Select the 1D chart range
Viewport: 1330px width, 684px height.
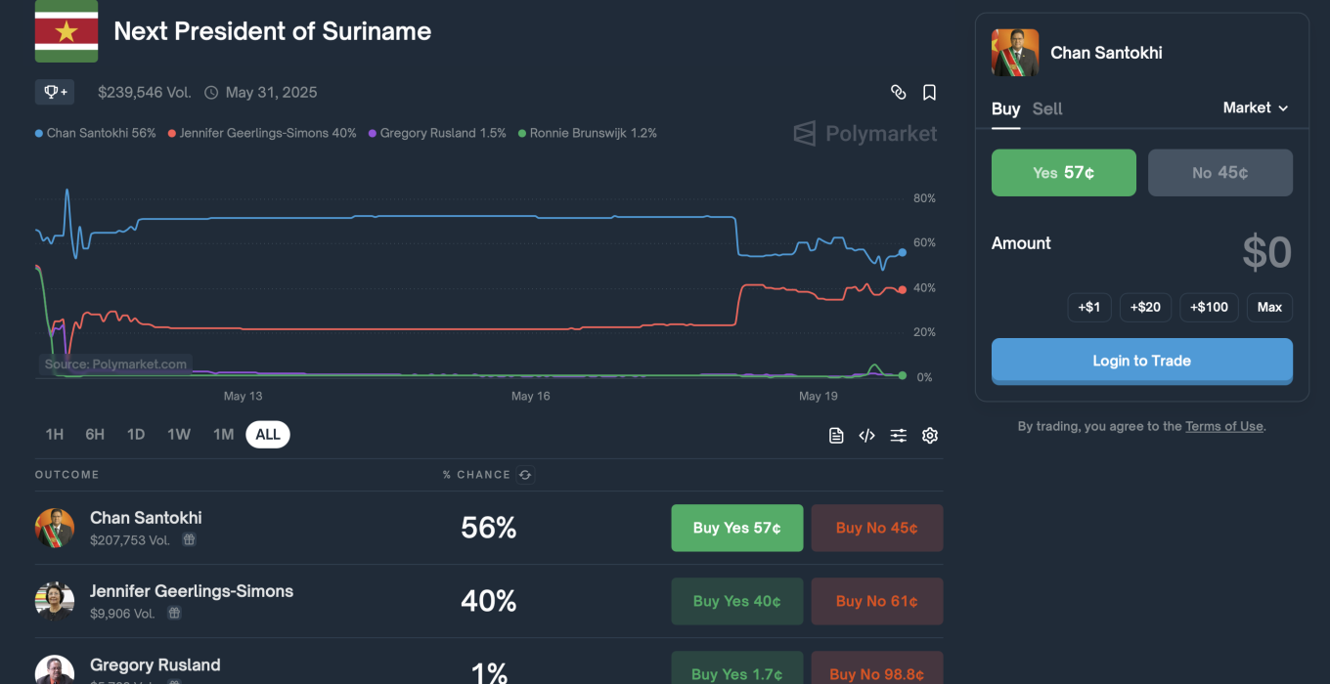pos(136,435)
